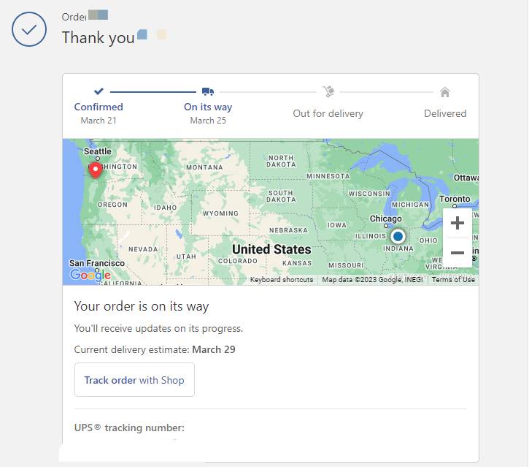529x467 pixels.
Task: Click Seattle city label on map
Action: [98, 151]
